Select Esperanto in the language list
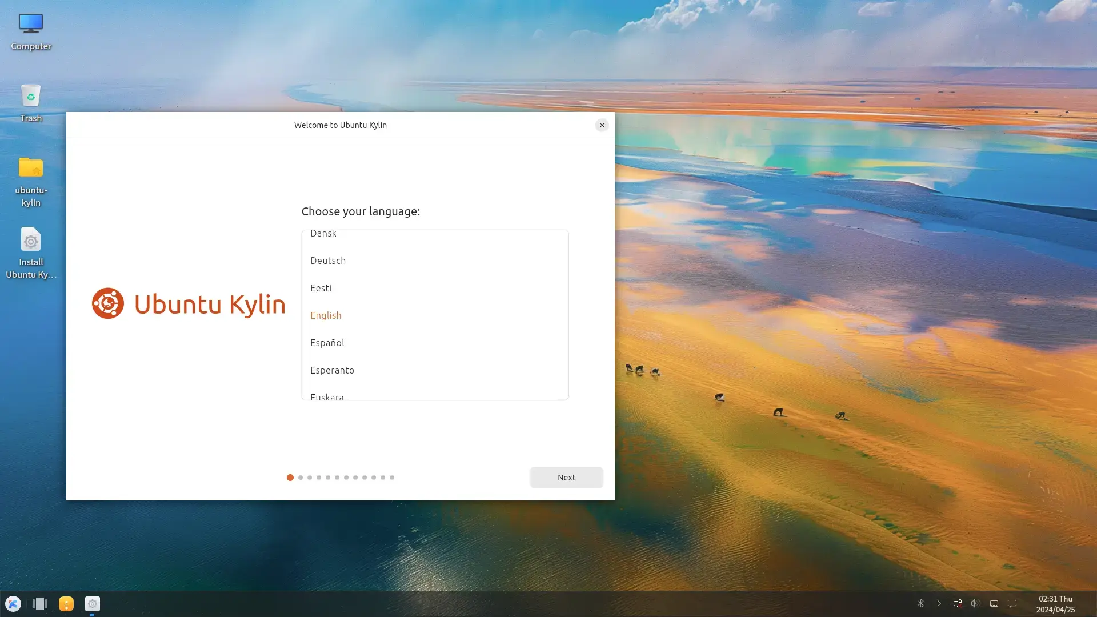The width and height of the screenshot is (1097, 617). tap(435, 370)
